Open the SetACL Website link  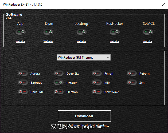coord(147,41)
